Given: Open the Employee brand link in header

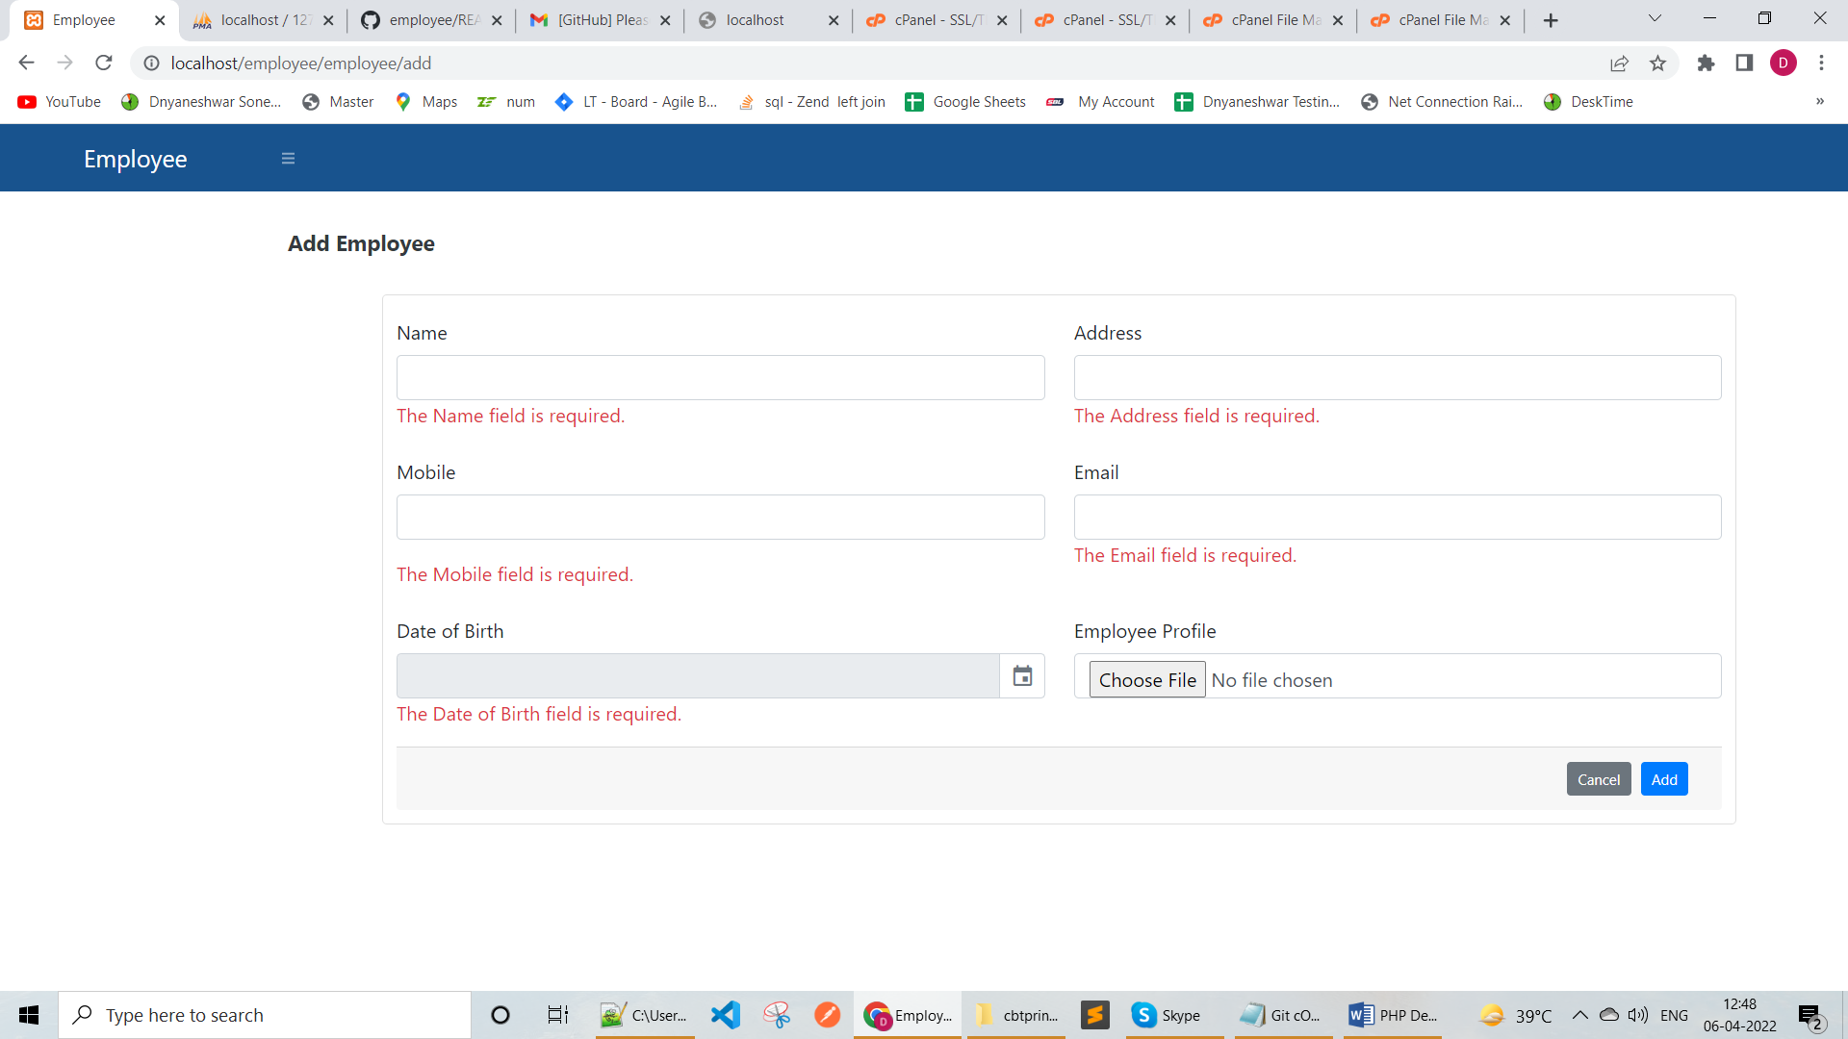Looking at the screenshot, I should pyautogui.click(x=135, y=159).
